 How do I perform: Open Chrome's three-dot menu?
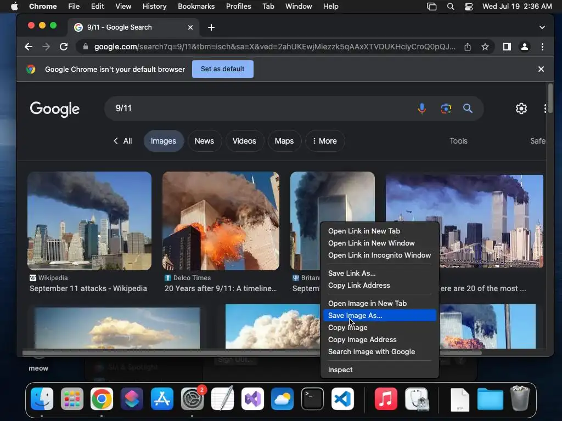[x=542, y=47]
